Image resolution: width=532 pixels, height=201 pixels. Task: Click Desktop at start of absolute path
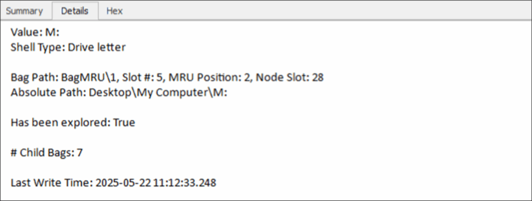pyautogui.click(x=110, y=93)
